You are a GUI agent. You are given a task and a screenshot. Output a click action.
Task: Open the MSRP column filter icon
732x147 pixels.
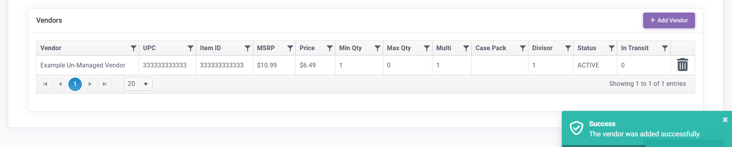pos(290,48)
